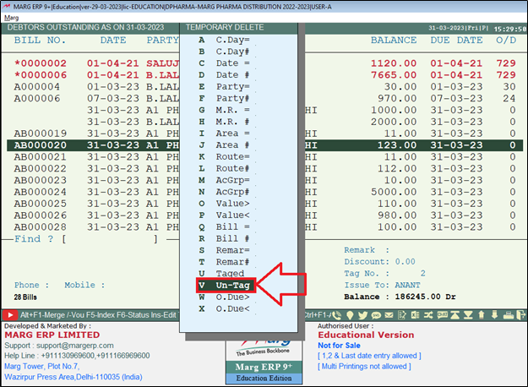Select bill row AB000019
The width and height of the screenshot is (528, 387).
264,134
